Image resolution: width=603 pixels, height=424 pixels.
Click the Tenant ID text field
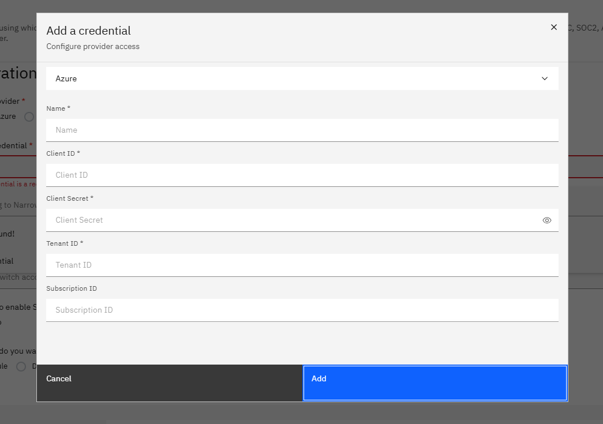(302, 265)
